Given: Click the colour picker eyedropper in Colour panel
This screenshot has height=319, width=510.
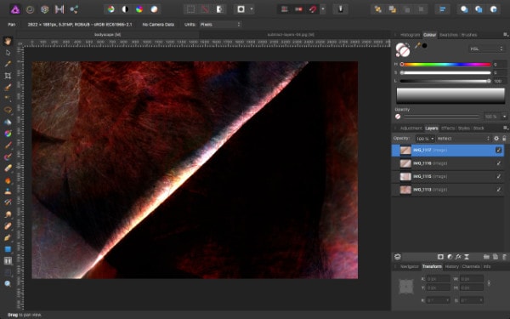Looking at the screenshot, I should (x=417, y=46).
